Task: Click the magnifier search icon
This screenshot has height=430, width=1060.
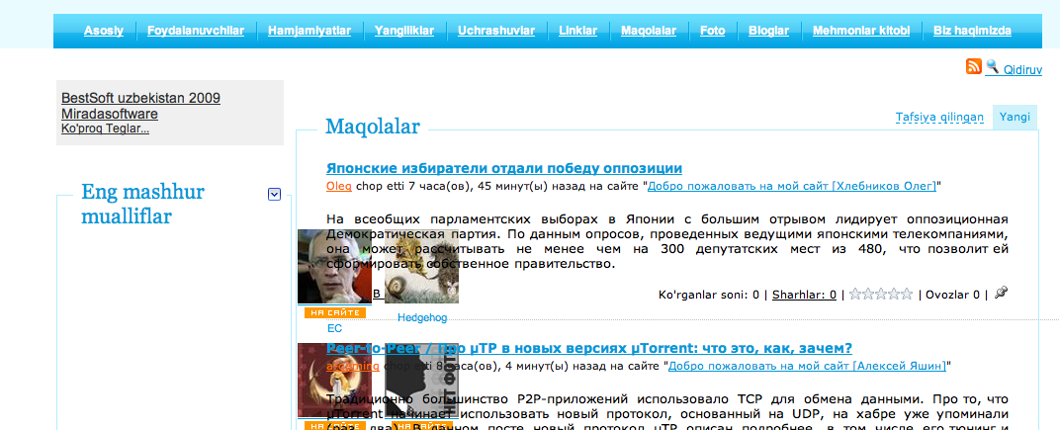Action: point(992,67)
